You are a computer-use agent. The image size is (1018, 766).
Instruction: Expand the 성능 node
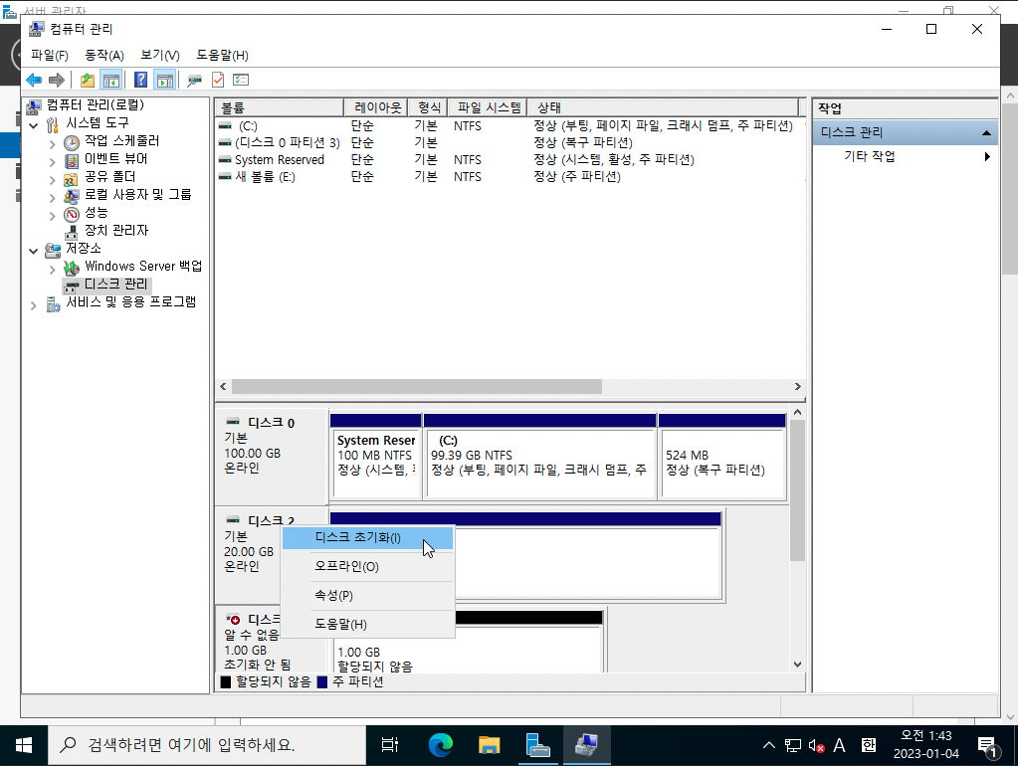click(x=52, y=216)
